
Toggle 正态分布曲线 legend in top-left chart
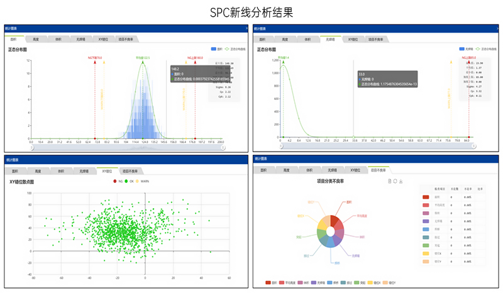229,48
